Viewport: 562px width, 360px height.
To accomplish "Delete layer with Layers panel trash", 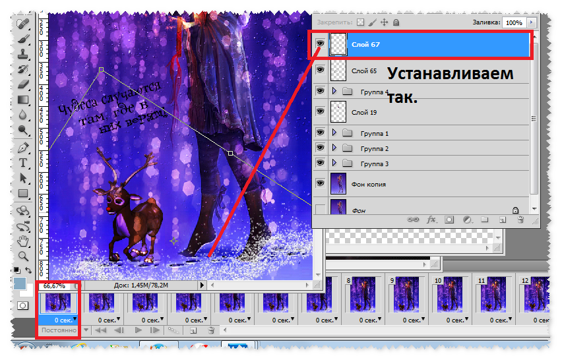I will point(521,220).
